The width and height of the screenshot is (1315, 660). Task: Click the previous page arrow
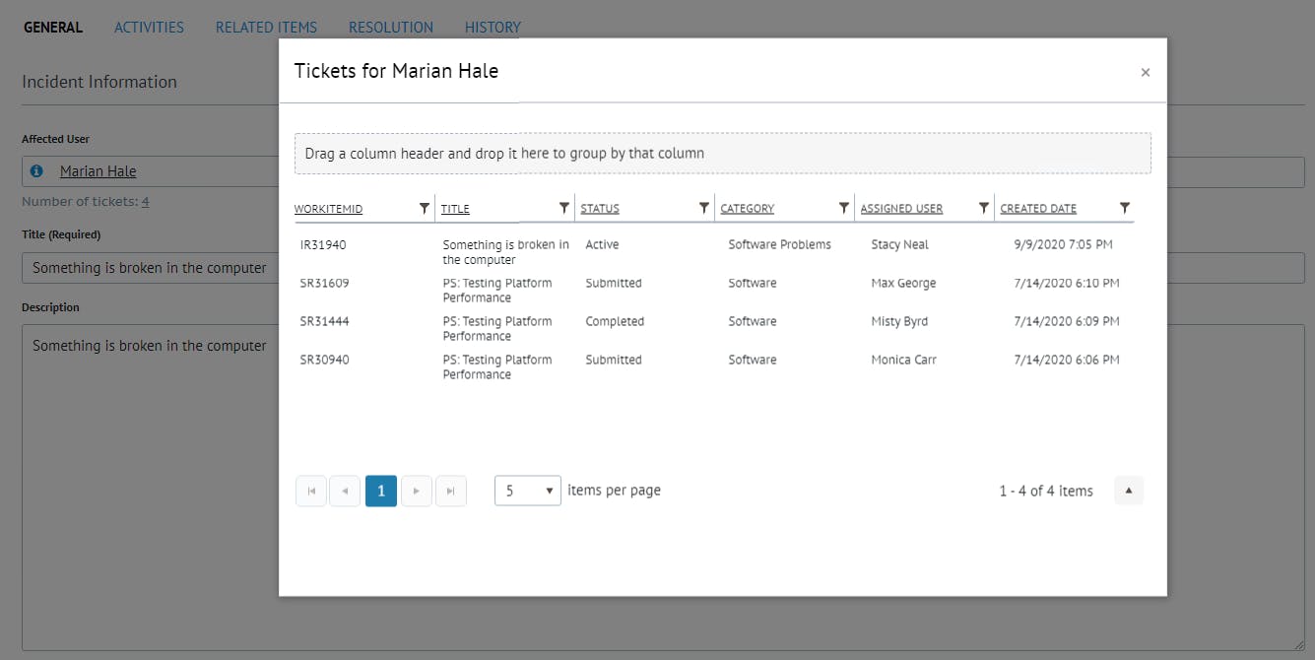click(x=345, y=491)
